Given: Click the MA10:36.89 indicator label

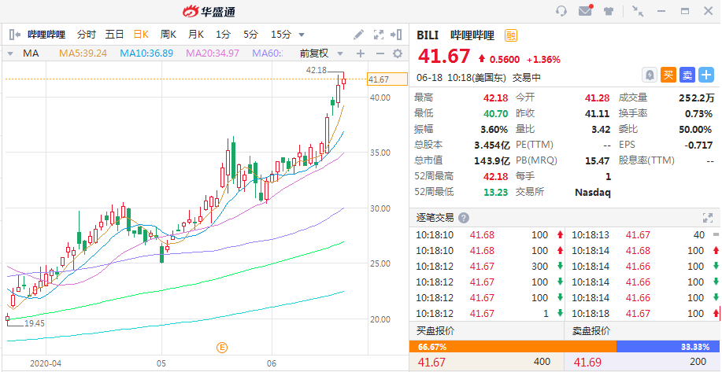Looking at the screenshot, I should click(146, 53).
